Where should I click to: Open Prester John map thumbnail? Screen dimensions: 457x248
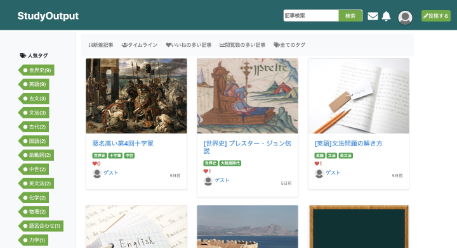[248, 96]
